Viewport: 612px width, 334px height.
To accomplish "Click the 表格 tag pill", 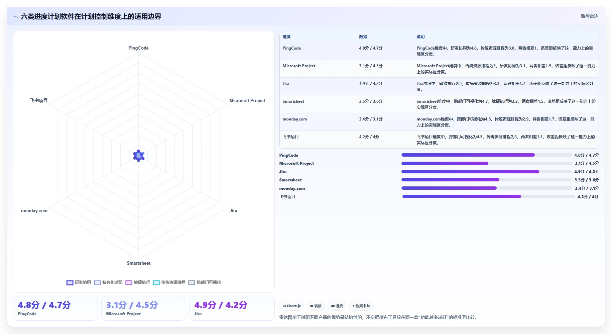I will tap(316, 306).
